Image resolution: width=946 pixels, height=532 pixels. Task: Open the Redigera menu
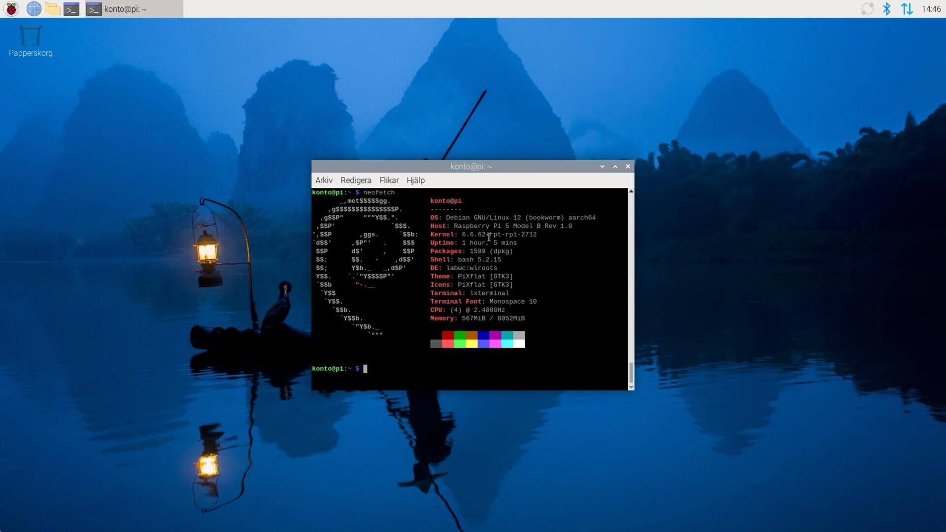[x=356, y=180]
